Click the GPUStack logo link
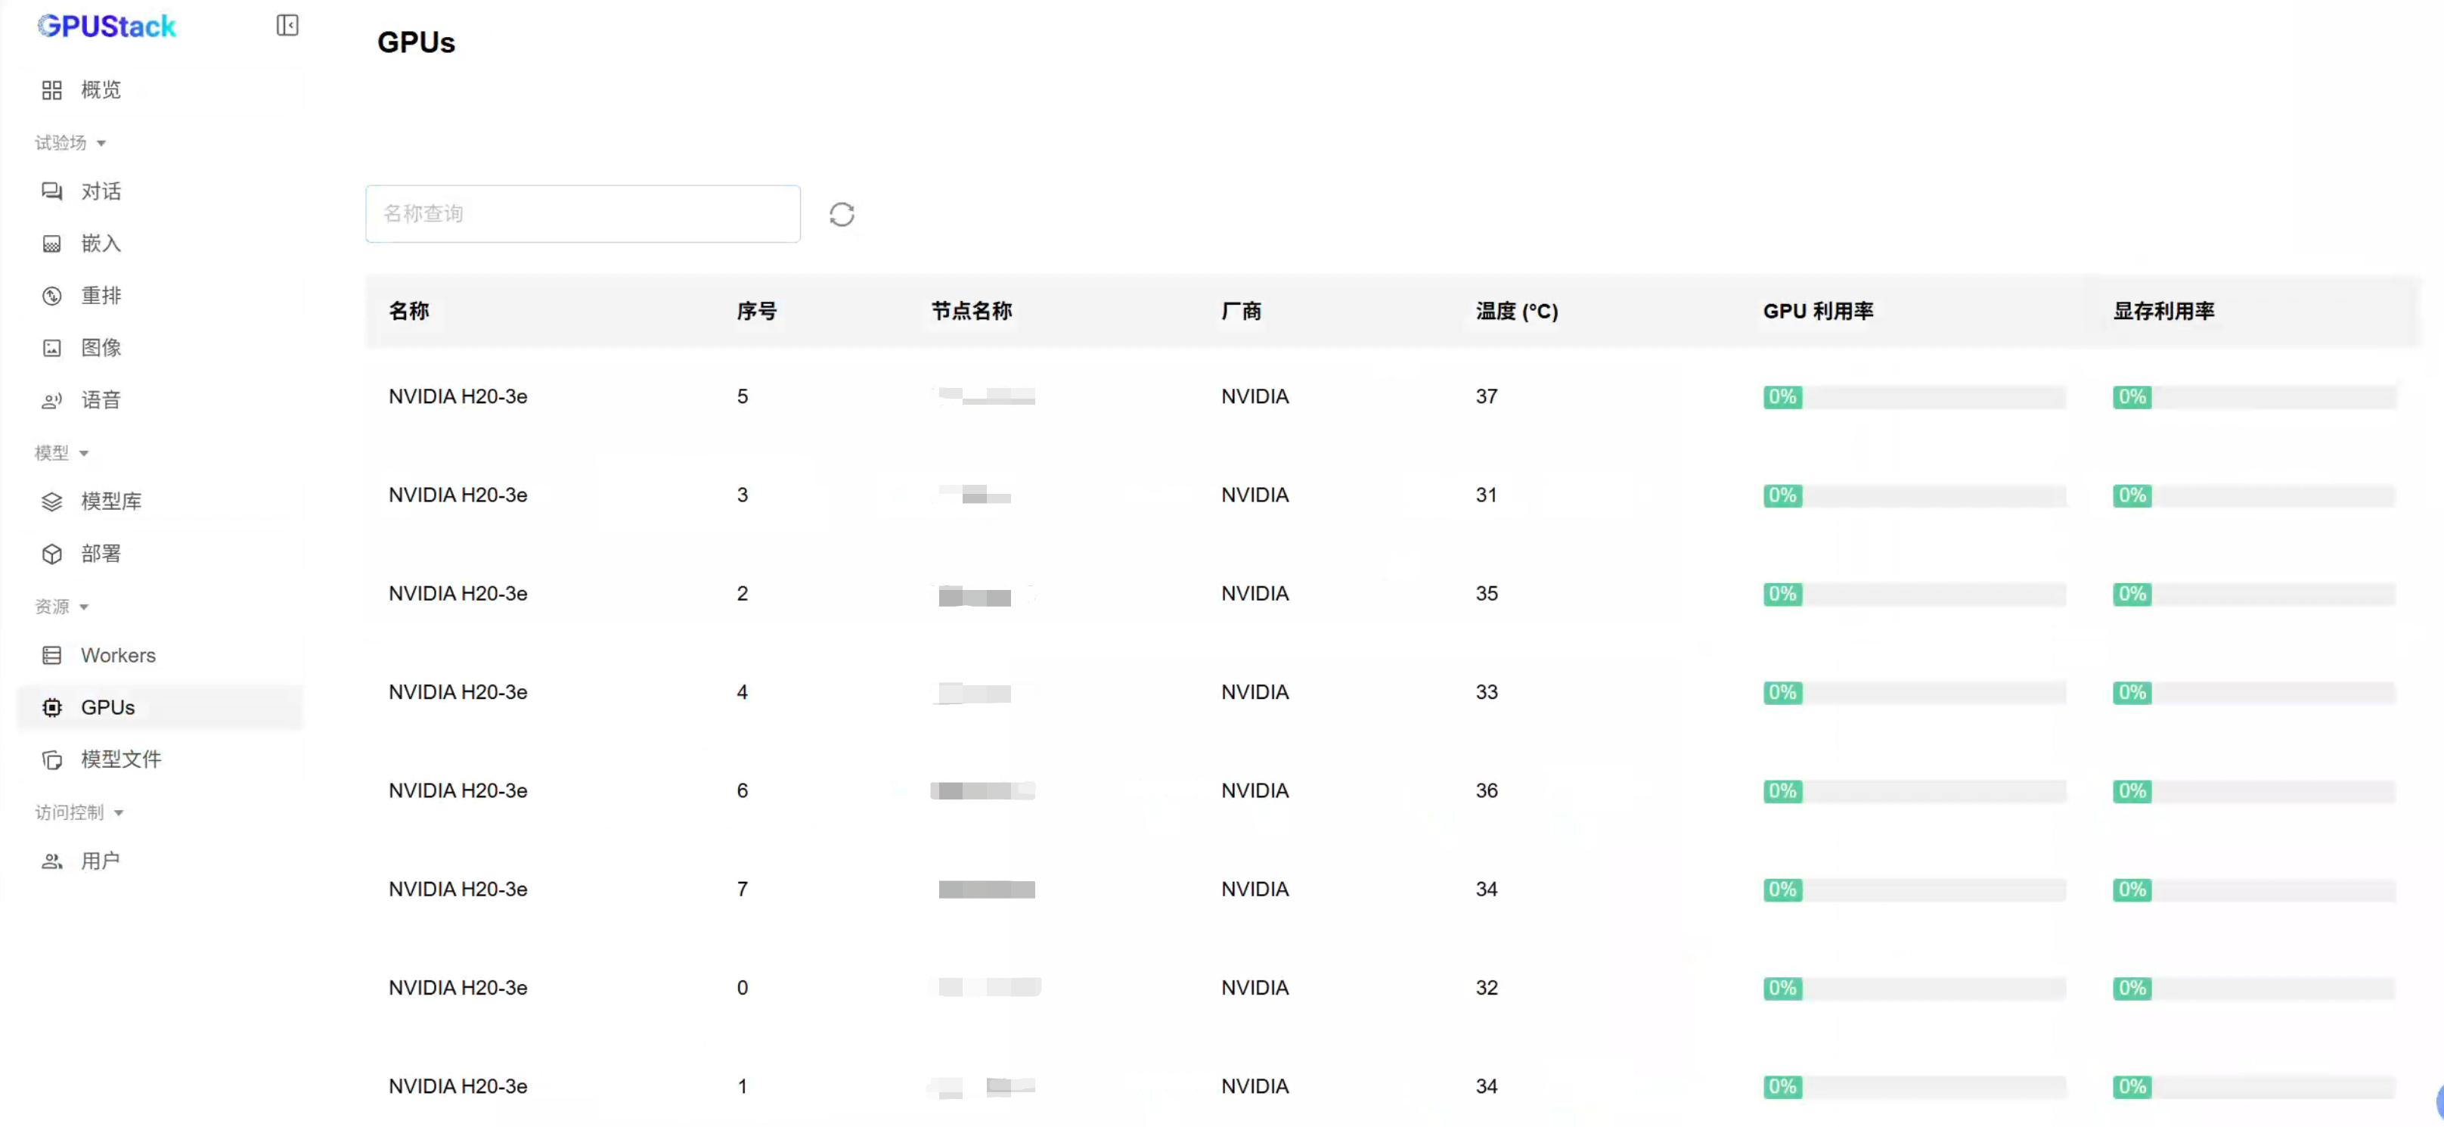The width and height of the screenshot is (2444, 1127). click(107, 26)
